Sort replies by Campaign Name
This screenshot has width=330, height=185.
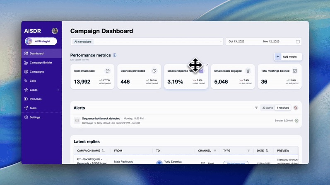tap(103, 151)
